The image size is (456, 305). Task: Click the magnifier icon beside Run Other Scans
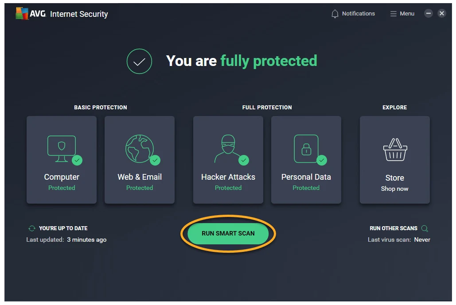point(425,228)
